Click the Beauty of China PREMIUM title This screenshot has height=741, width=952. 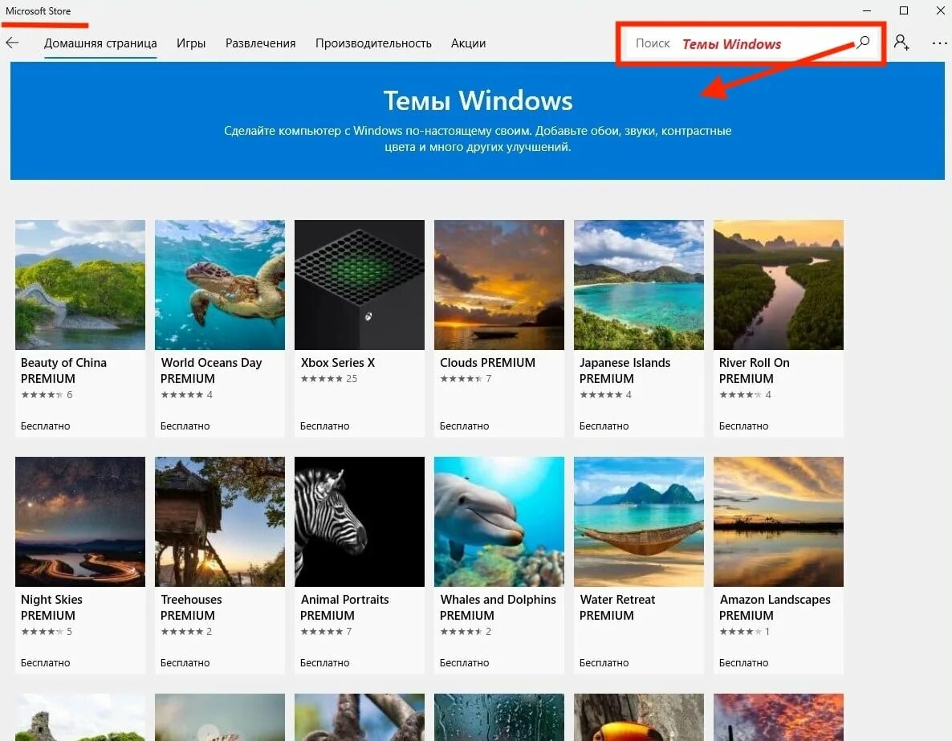coord(63,371)
